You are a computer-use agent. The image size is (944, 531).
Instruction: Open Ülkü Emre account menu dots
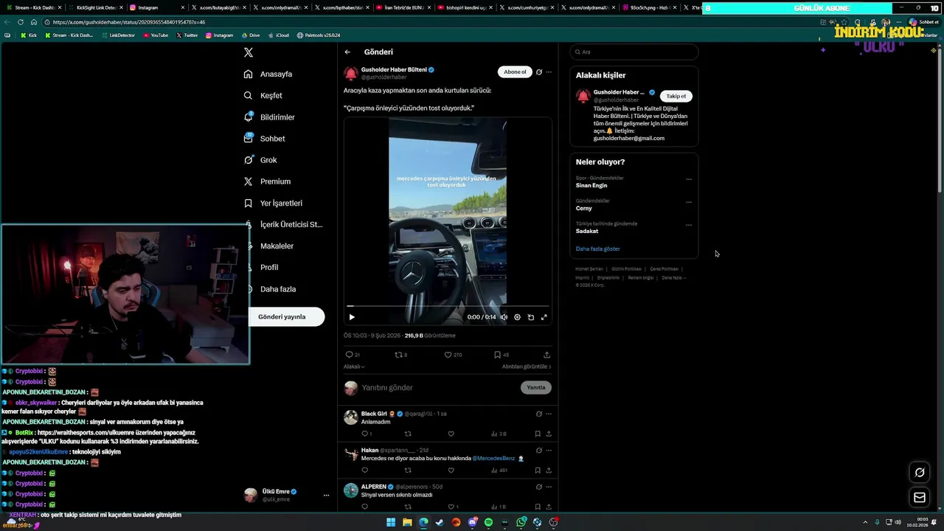(x=326, y=496)
